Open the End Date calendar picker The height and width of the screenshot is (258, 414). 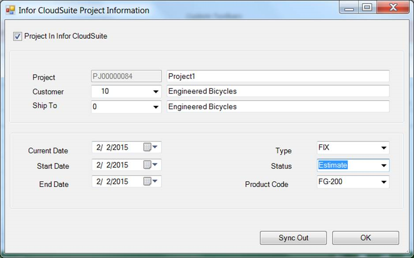tap(151, 181)
